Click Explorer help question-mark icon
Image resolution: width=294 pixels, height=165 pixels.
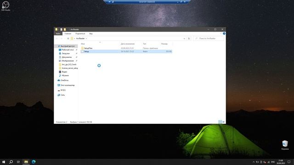pyautogui.click(x=224, y=33)
